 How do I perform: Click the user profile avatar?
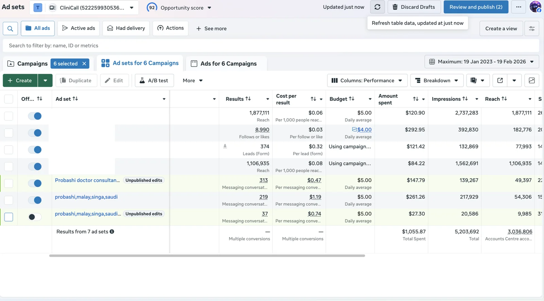(x=535, y=7)
